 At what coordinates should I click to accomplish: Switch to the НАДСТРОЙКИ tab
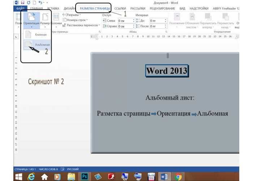[x=199, y=8]
